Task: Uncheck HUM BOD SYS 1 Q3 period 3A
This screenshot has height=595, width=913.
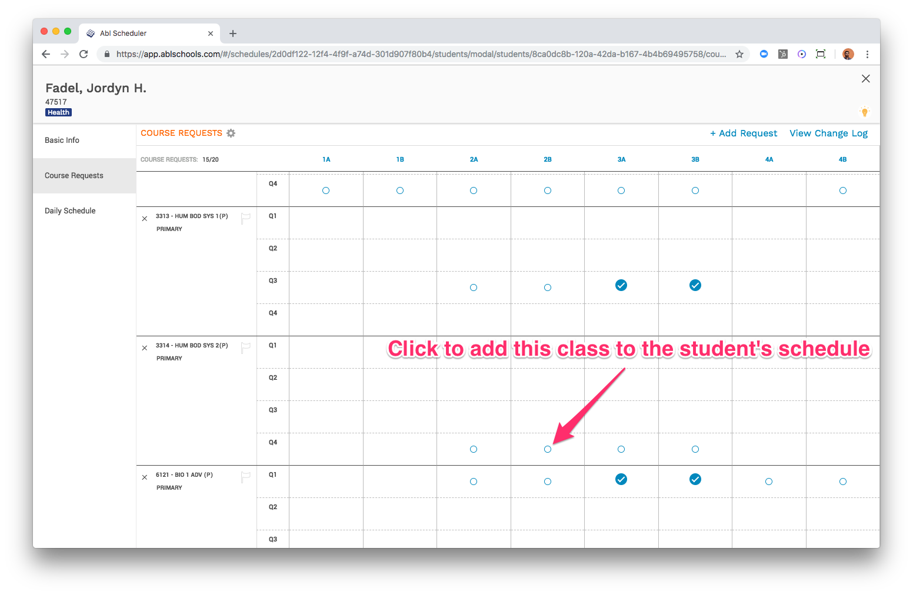Action: coord(621,285)
